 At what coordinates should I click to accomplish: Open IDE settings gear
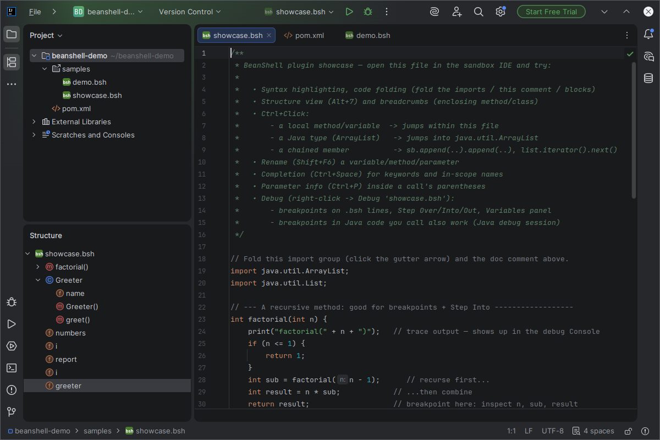point(500,12)
